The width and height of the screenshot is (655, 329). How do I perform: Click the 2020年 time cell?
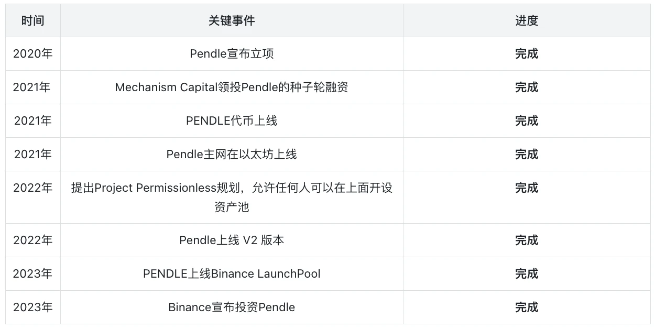(x=32, y=54)
